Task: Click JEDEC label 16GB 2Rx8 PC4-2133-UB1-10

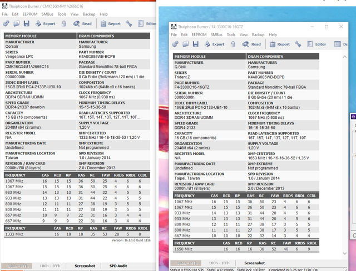Action: coord(201,107)
